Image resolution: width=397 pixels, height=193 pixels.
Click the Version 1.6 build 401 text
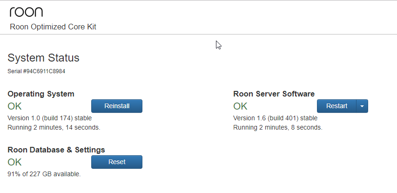[x=275, y=118]
